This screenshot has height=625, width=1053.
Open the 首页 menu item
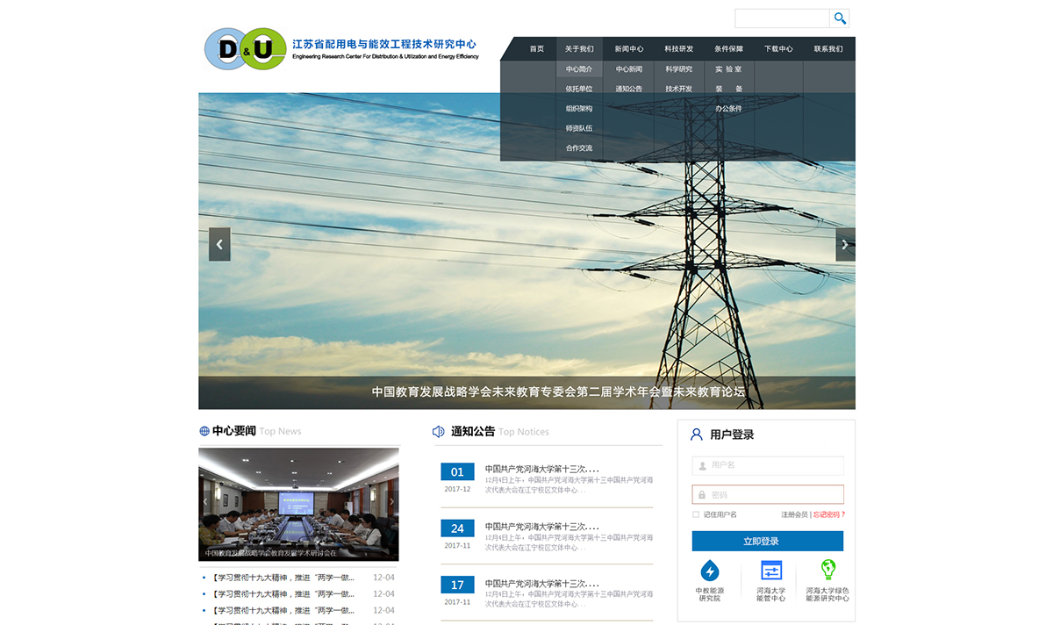point(537,49)
